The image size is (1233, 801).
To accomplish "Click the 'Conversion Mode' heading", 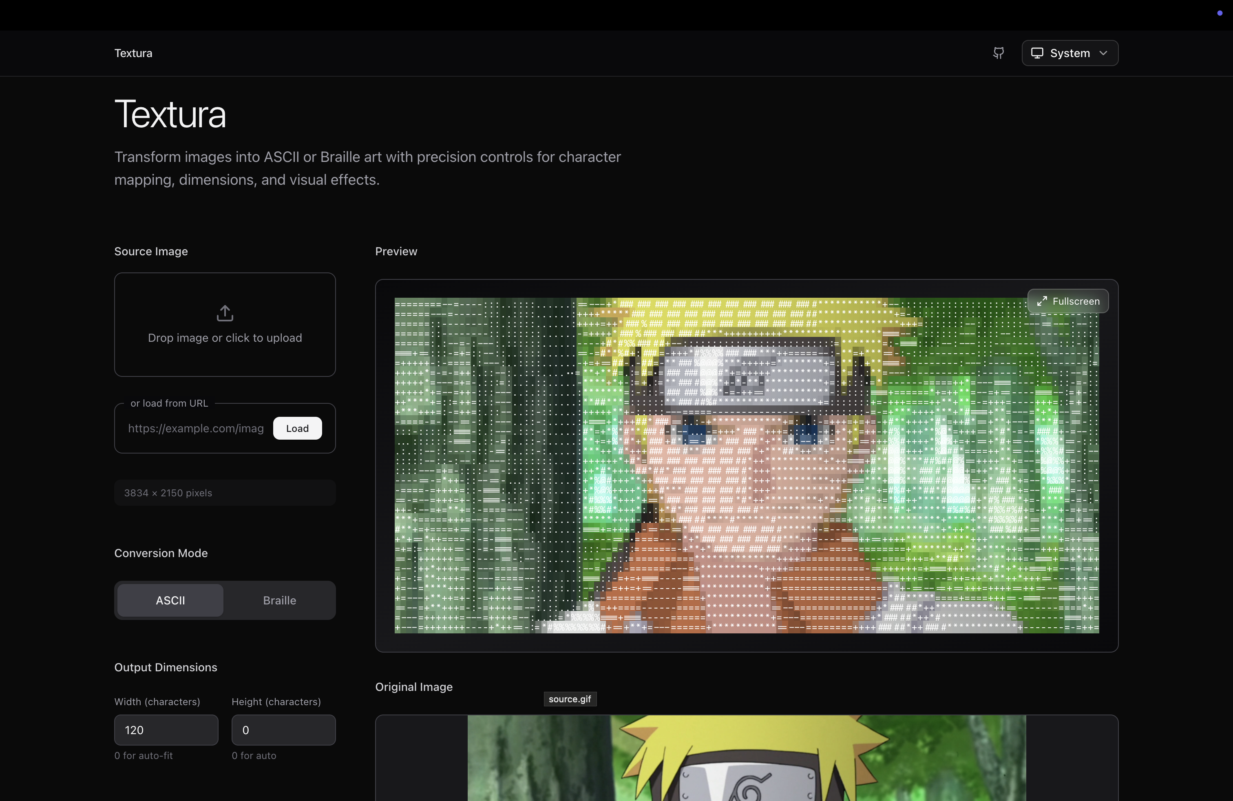I will point(161,553).
